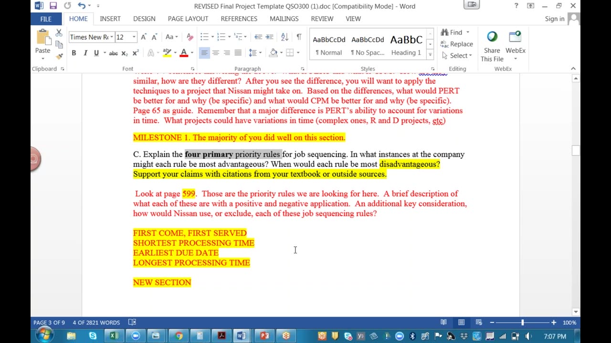
Task: Toggle Align Right paragraph alignment
Action: click(227, 53)
